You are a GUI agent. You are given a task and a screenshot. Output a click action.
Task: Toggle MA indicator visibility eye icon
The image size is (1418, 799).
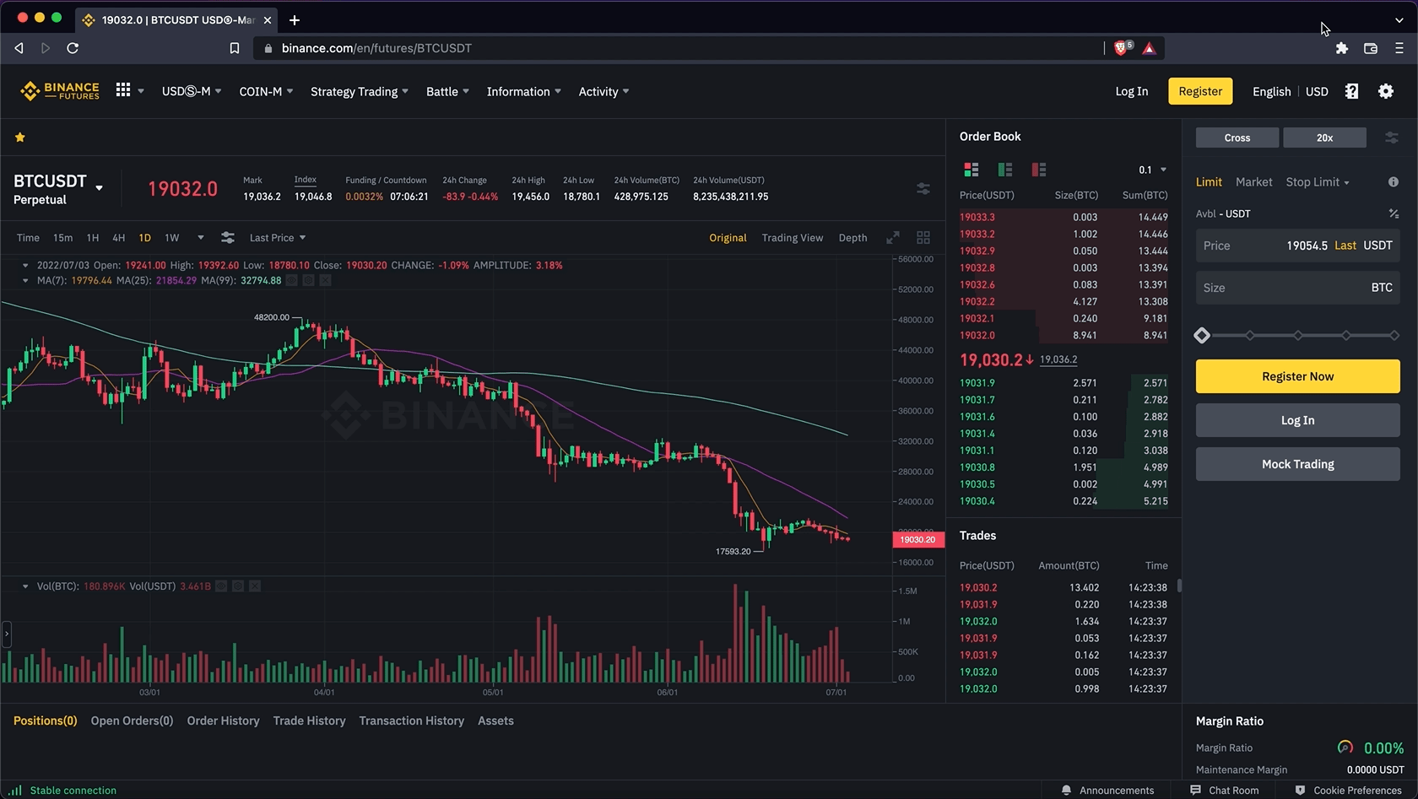tap(292, 280)
